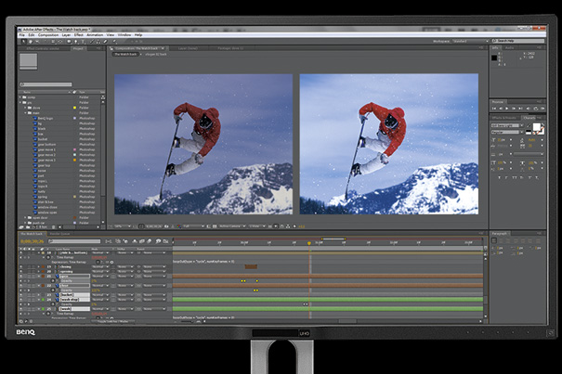Select the Puppet Pin tool
The image size is (562, 374).
(114, 42)
